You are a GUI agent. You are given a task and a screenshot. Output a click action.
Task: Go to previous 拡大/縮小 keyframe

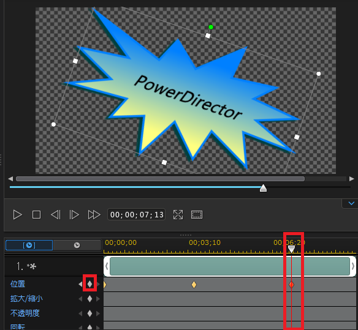pos(80,299)
